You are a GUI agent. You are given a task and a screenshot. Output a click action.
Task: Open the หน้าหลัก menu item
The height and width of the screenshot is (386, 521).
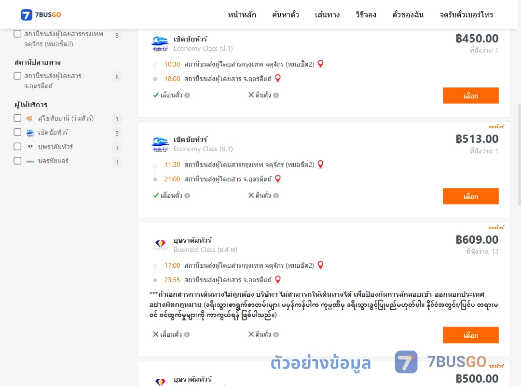[242, 14]
